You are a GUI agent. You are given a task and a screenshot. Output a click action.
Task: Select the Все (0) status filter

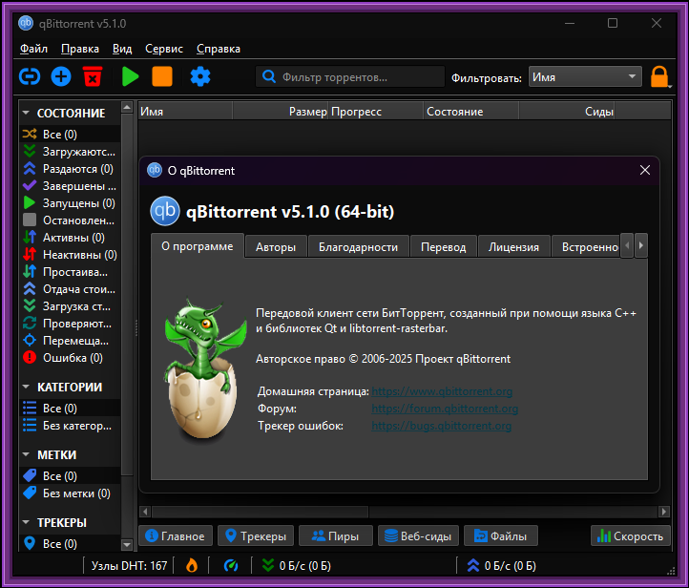click(x=70, y=134)
